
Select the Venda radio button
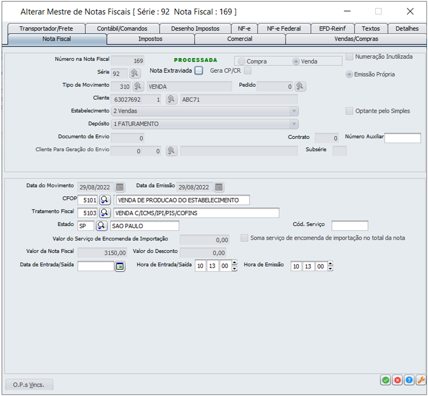(296, 61)
